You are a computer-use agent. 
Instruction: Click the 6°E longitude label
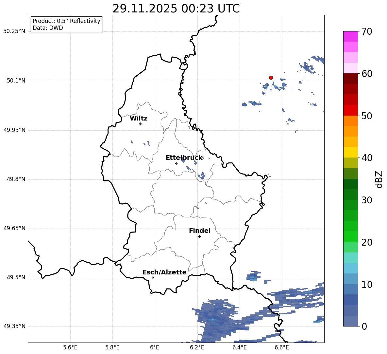pyautogui.click(x=155, y=347)
